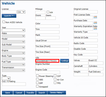106x97 pixels.
Task: Select the Exact CC input field
Action: pyautogui.click(x=96, y=63)
